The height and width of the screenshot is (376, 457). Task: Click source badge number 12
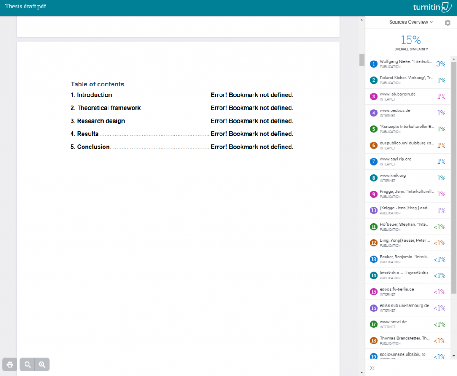point(374,243)
